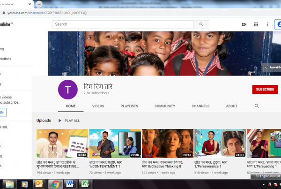Viewport: 281px width, 189px height.
Task: Select the HOME channel tab
Action: pyautogui.click(x=71, y=106)
